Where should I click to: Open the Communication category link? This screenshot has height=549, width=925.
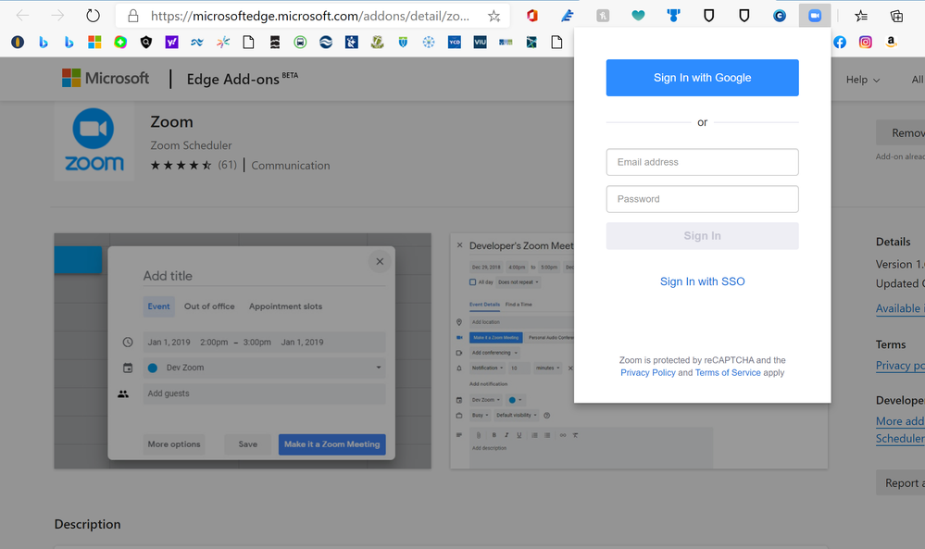tap(290, 166)
